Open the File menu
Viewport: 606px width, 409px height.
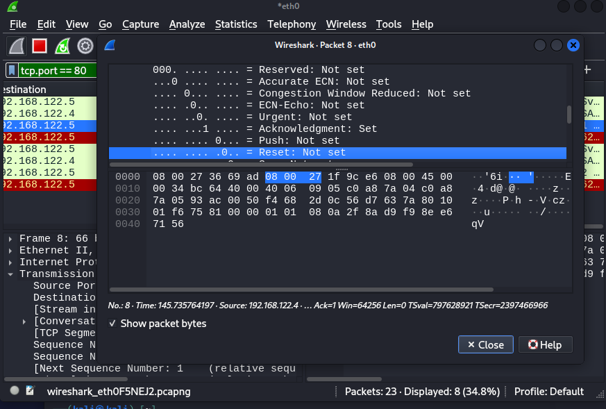(18, 24)
